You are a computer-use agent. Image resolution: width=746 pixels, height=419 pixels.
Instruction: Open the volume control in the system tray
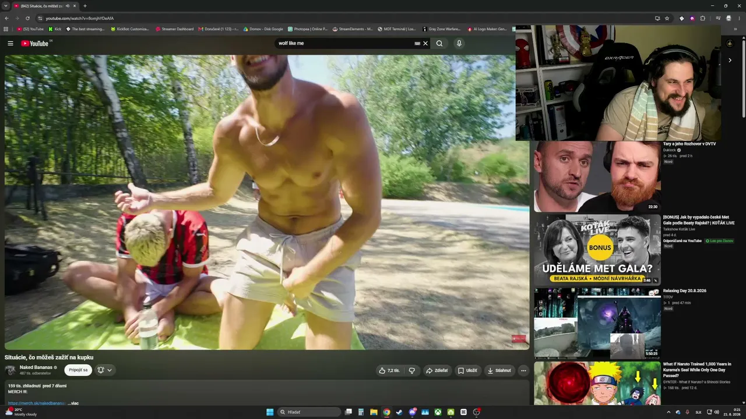pyautogui.click(x=716, y=412)
